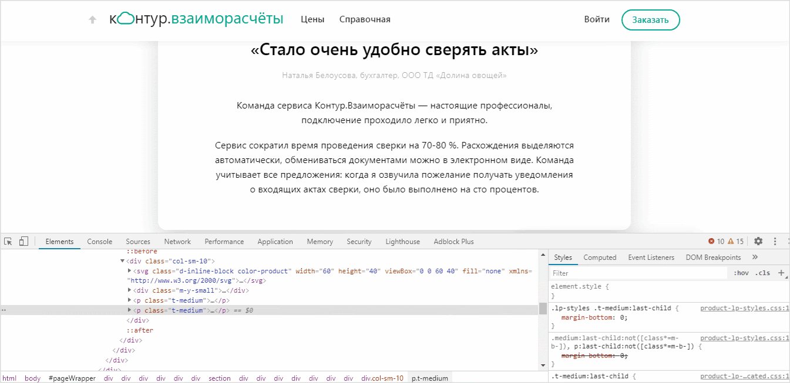Expand the p t-medium node above selected row
Viewport: 790px width, 383px height.
[130, 300]
